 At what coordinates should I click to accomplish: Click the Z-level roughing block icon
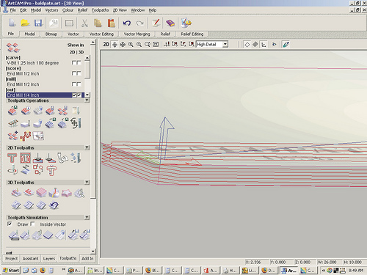(41, 193)
